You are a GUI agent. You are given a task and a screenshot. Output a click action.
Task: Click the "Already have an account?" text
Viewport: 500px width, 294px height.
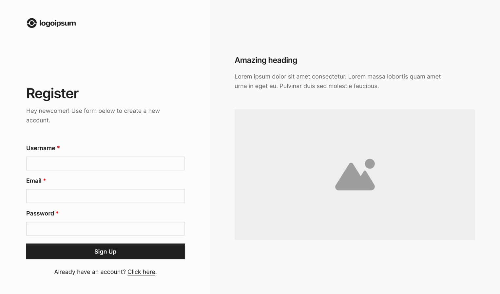coord(90,272)
